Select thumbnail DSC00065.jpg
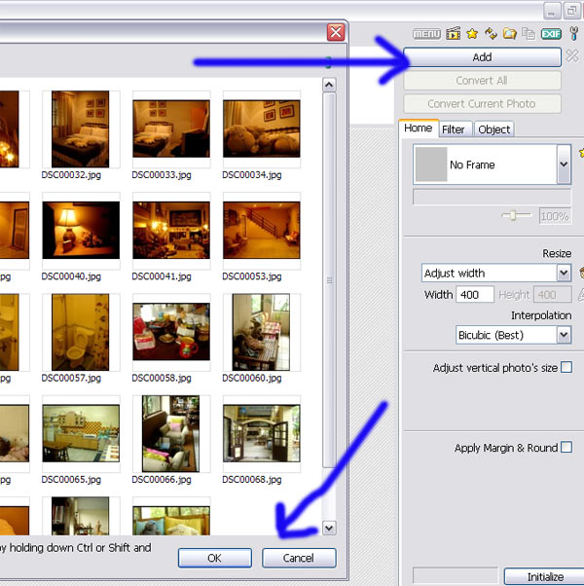 coord(81,433)
